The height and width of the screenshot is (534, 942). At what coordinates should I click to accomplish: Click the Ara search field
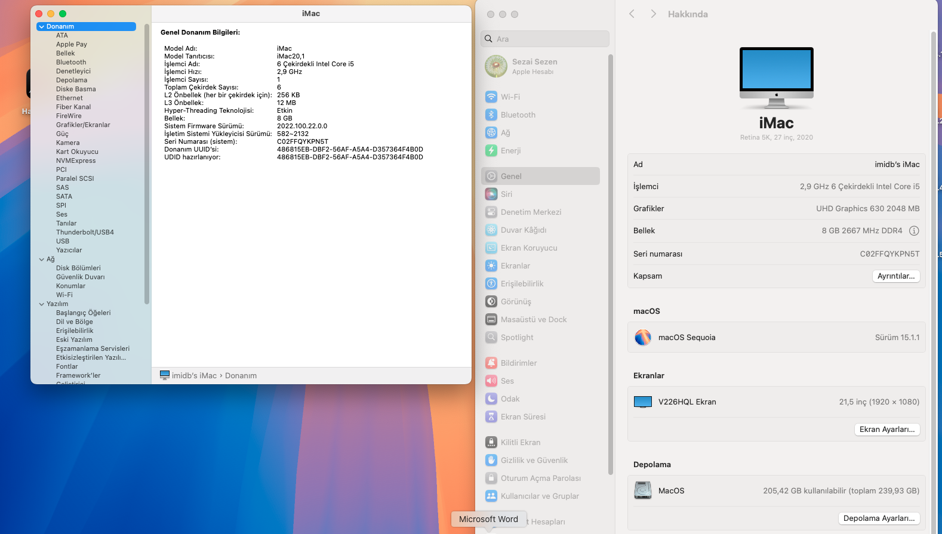tap(544, 39)
